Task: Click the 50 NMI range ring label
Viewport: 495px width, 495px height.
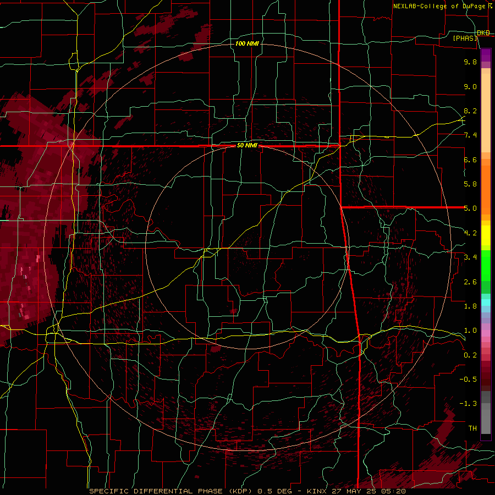Action: (x=247, y=146)
